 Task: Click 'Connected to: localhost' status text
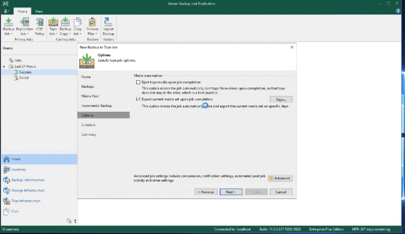tap(232, 229)
